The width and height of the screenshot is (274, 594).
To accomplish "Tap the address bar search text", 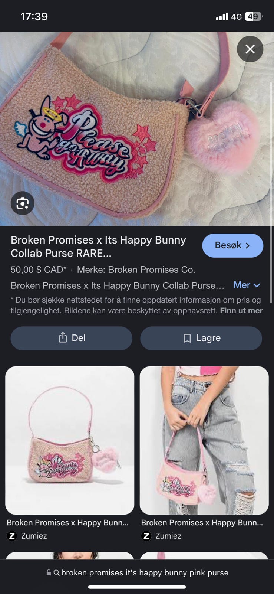I will click(x=145, y=572).
